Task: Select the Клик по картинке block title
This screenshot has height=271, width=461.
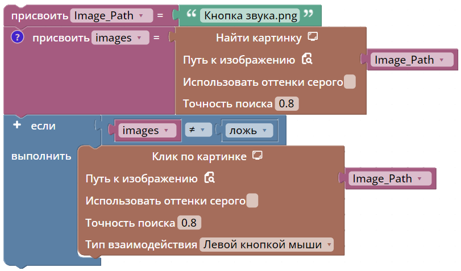Action: 199,157
